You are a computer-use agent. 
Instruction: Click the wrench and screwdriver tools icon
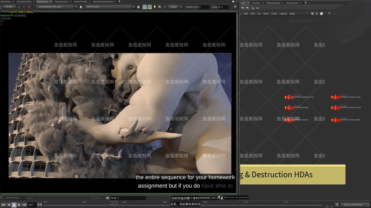(x=312, y=14)
